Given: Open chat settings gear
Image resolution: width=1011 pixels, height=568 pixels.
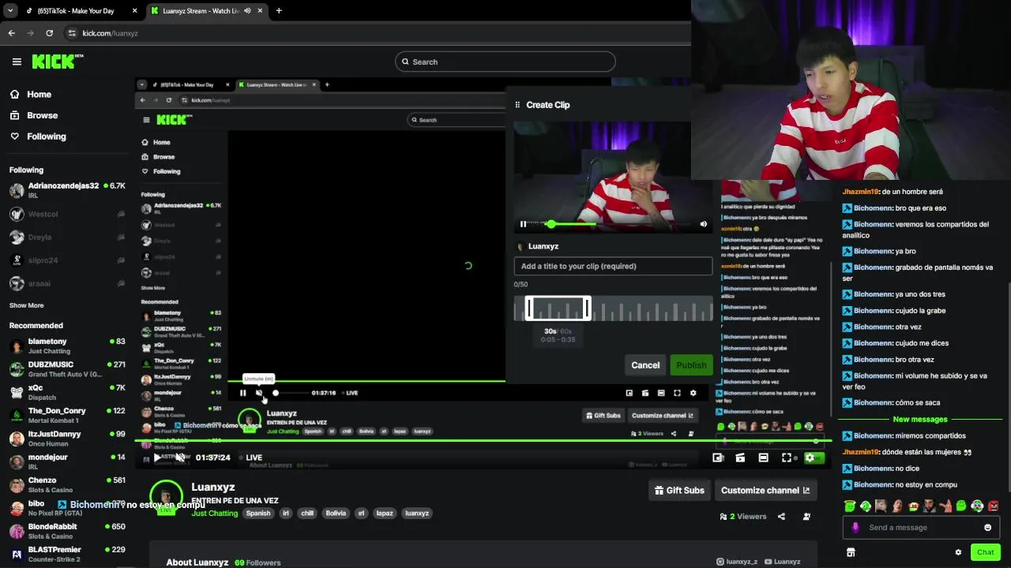Looking at the screenshot, I should (958, 552).
